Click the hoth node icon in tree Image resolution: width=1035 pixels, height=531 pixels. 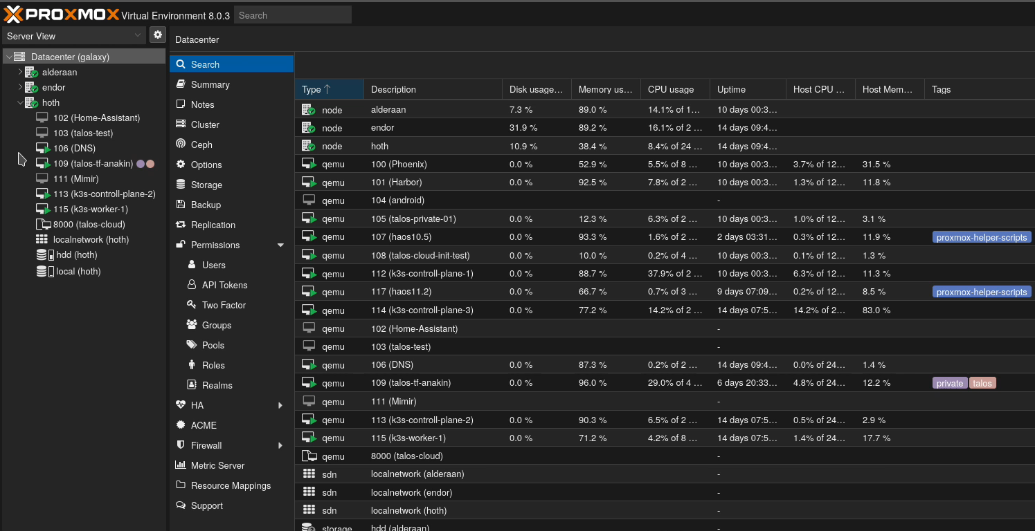click(x=31, y=102)
